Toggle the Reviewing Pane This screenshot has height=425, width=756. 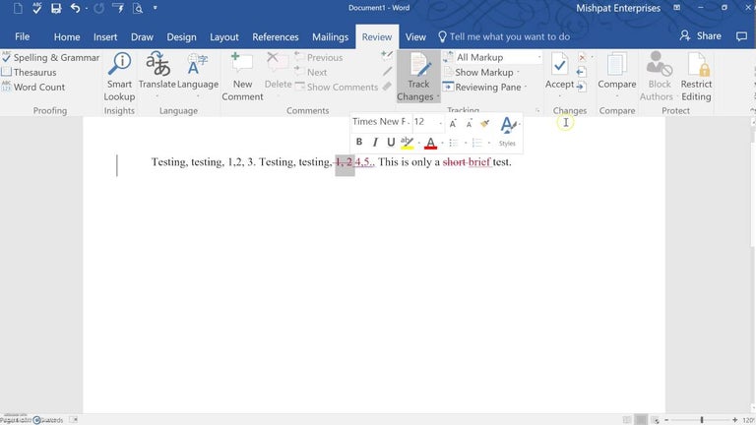point(482,88)
